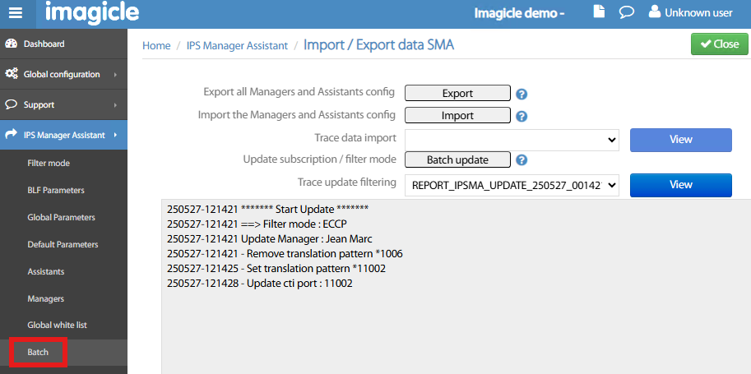Screen dimensions: 751x374
Task: Open Dashboard from the sidebar
Action: click(x=44, y=44)
